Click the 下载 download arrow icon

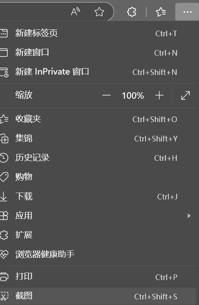pyautogui.click(x=4, y=196)
